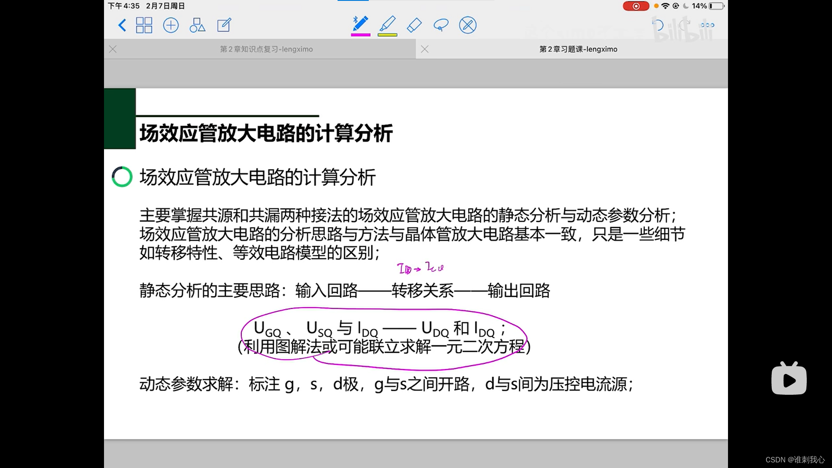This screenshot has height=468, width=832.
Task: Click the magenta pen color underline
Action: pyautogui.click(x=360, y=35)
